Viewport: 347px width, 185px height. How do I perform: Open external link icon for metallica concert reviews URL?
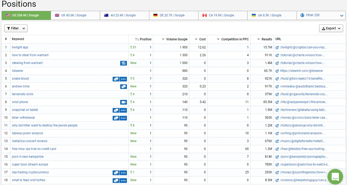click(x=277, y=141)
